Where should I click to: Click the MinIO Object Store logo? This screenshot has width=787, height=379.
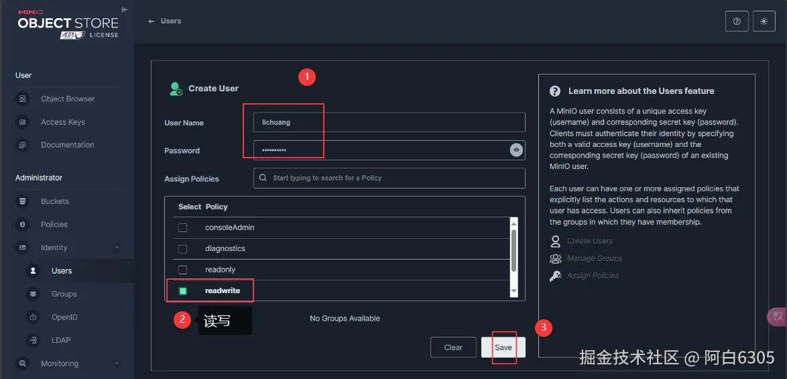pos(68,23)
